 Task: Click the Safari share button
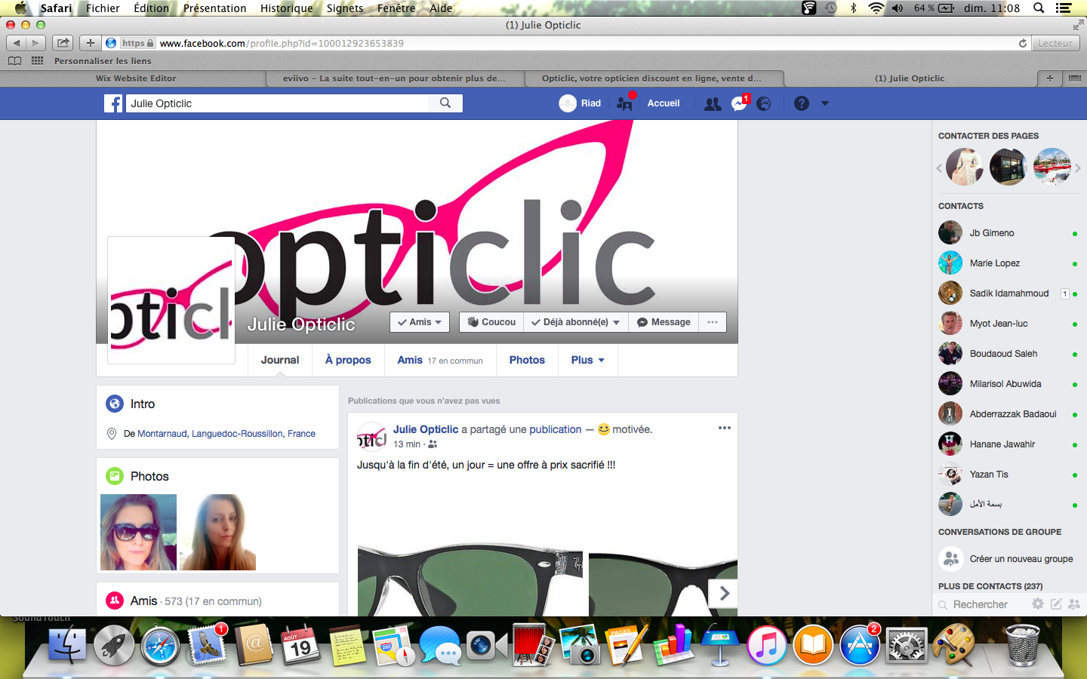pos(63,43)
